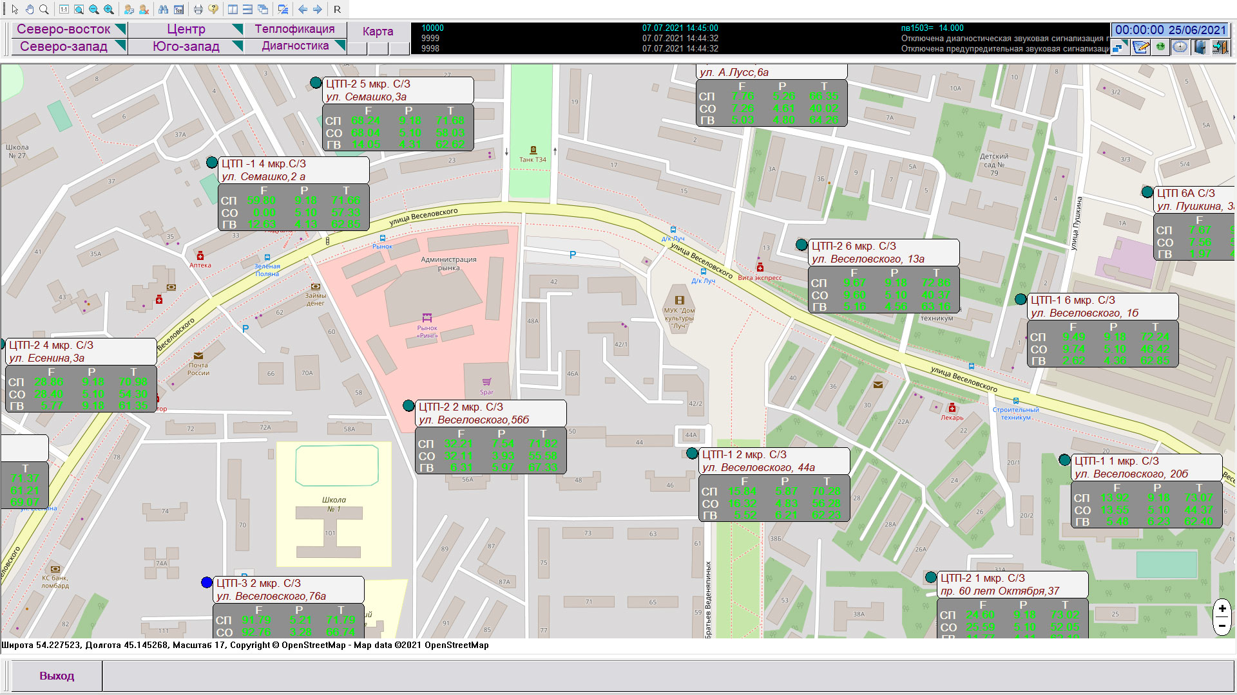This screenshot has width=1237, height=695.
Task: Open label ул. Веселовского, 20б
Action: tap(1131, 474)
